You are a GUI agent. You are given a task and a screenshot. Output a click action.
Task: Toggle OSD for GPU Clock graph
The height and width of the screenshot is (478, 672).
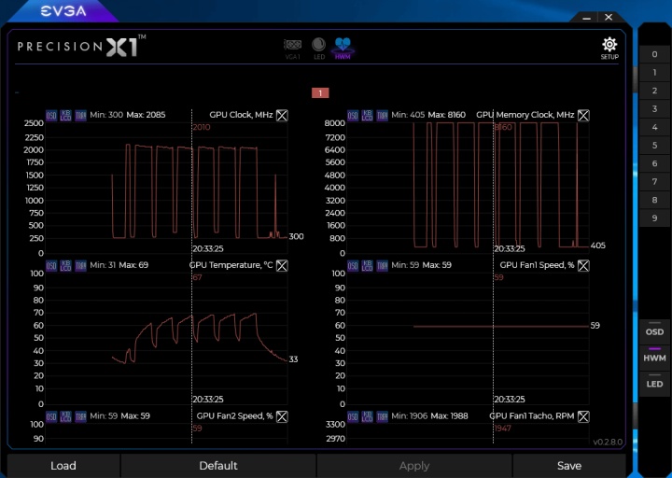pos(51,116)
